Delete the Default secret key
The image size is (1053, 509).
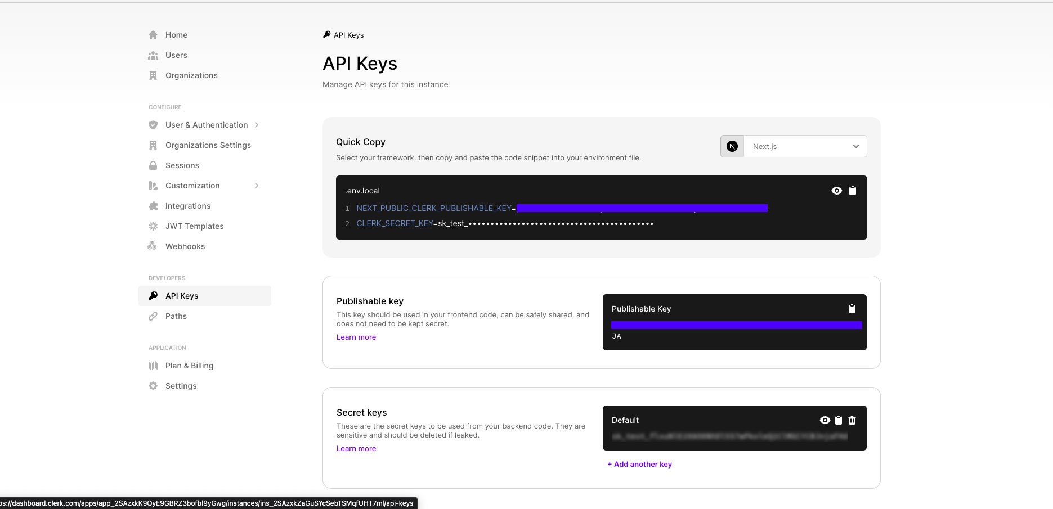coord(852,420)
